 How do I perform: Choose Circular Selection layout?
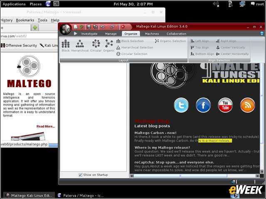[132, 54]
